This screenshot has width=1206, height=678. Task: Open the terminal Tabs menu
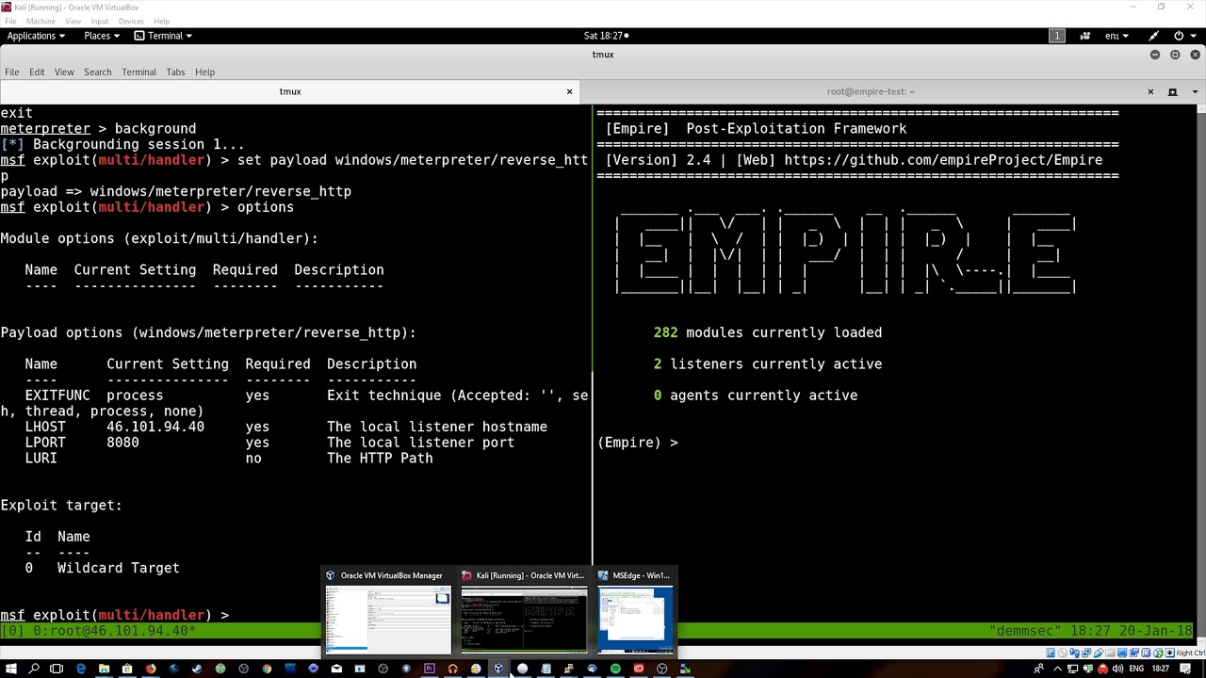click(x=175, y=72)
